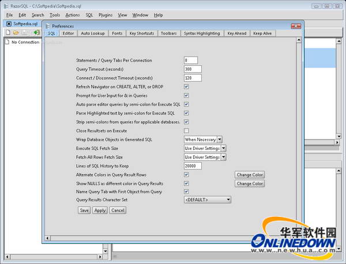Change Color for Alternate Colors in Result Rows
346x264 pixels.
point(250,175)
